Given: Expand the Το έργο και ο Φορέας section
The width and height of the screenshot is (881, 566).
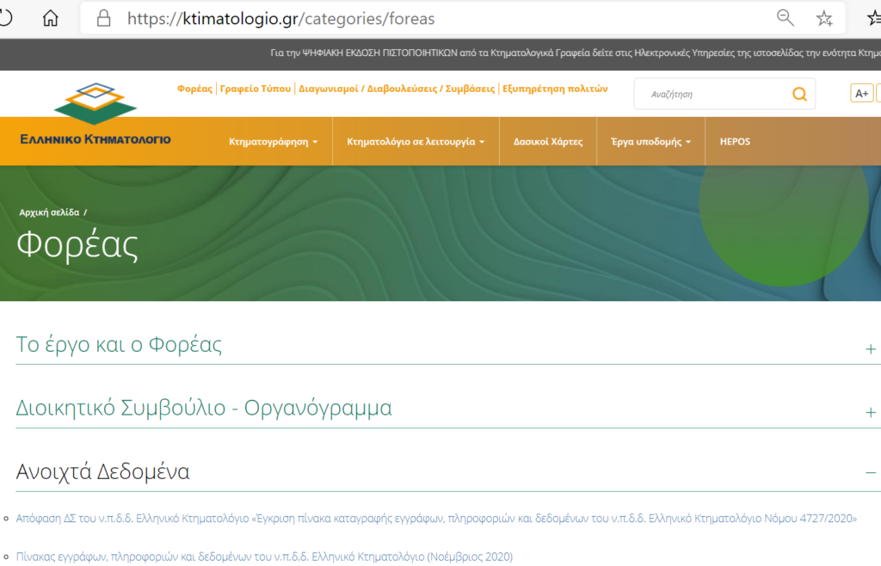Looking at the screenshot, I should (x=119, y=344).
